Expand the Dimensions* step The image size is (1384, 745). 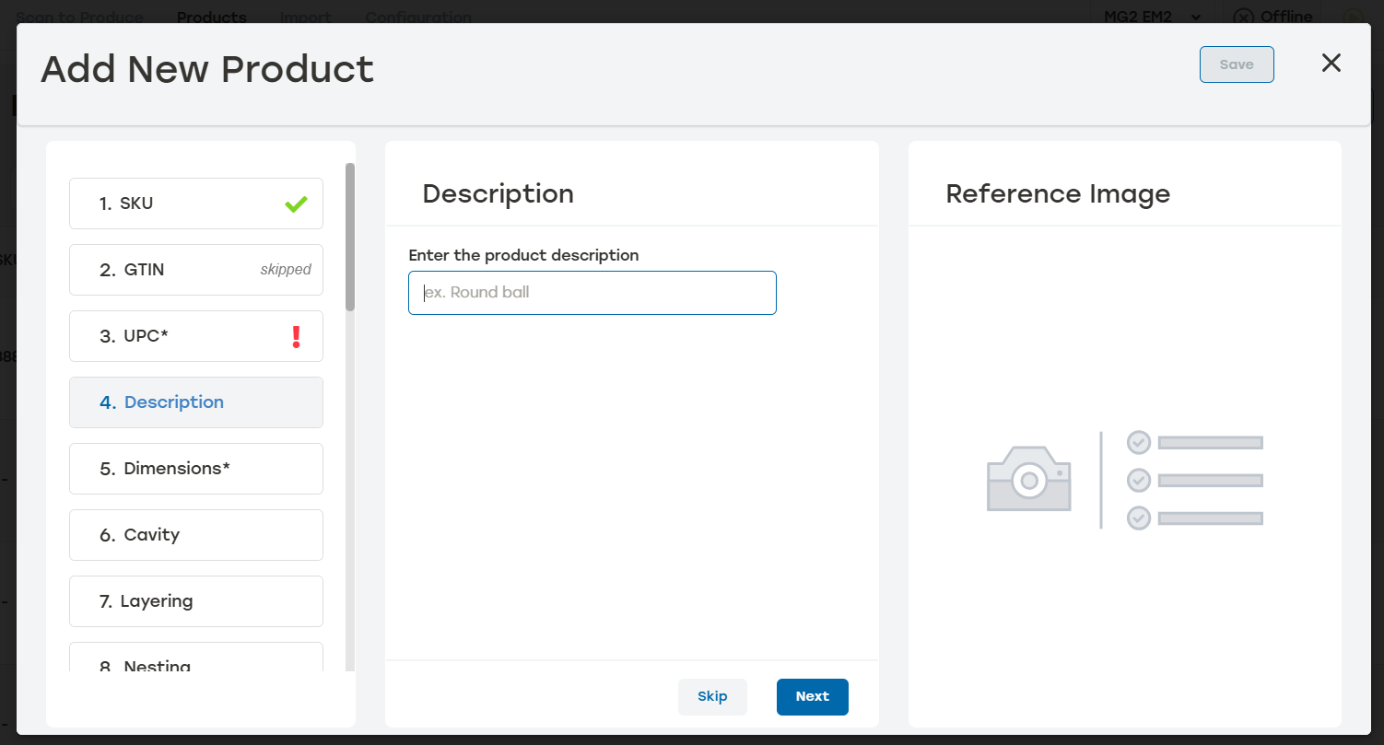coord(195,469)
